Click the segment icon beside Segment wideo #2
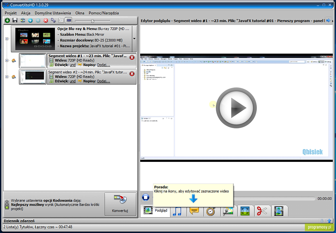 pos(14,77)
